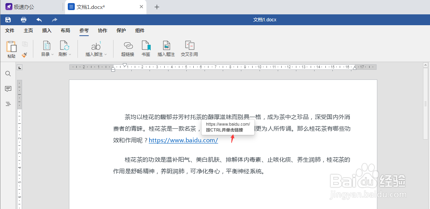Screen dimensions: 430x209
Task: Select the 文档1.docx* document tab
Action: pyautogui.click(x=106, y=7)
